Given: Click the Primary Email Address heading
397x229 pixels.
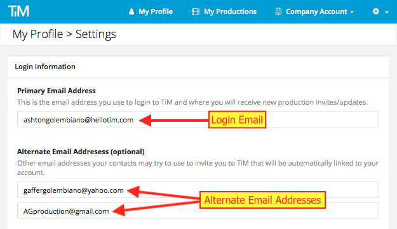Looking at the screenshot, I should [57, 91].
